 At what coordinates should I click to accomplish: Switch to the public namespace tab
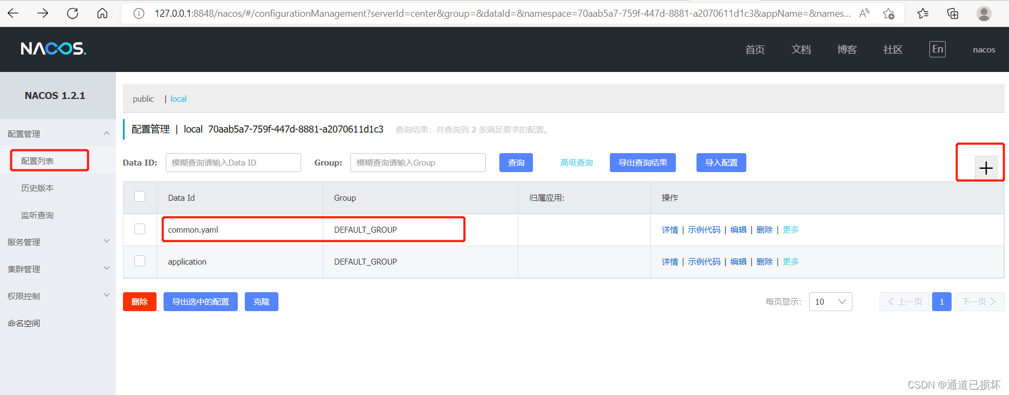[144, 98]
